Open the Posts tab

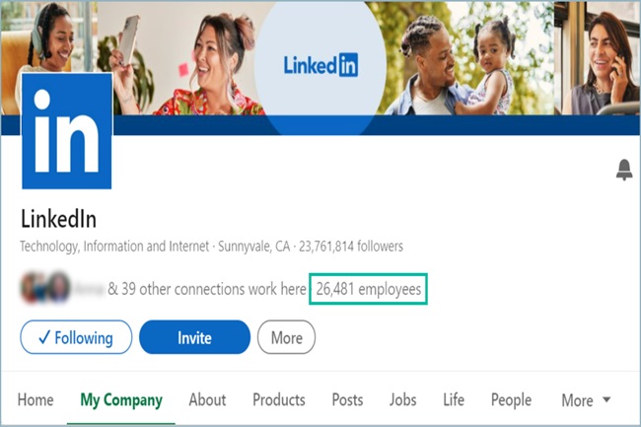point(347,400)
